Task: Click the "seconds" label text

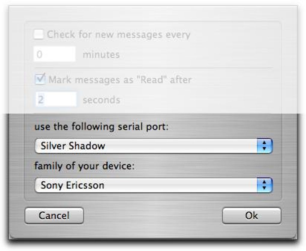Action: (x=101, y=100)
